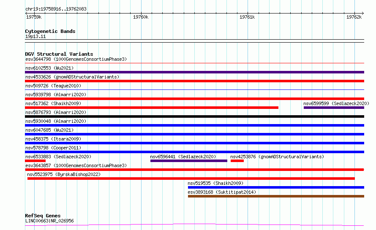
Task: Click the 19p13.11 cytogenetic band label
Action: point(35,36)
